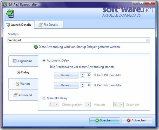Switch to the File Details tab

[x=49, y=25]
